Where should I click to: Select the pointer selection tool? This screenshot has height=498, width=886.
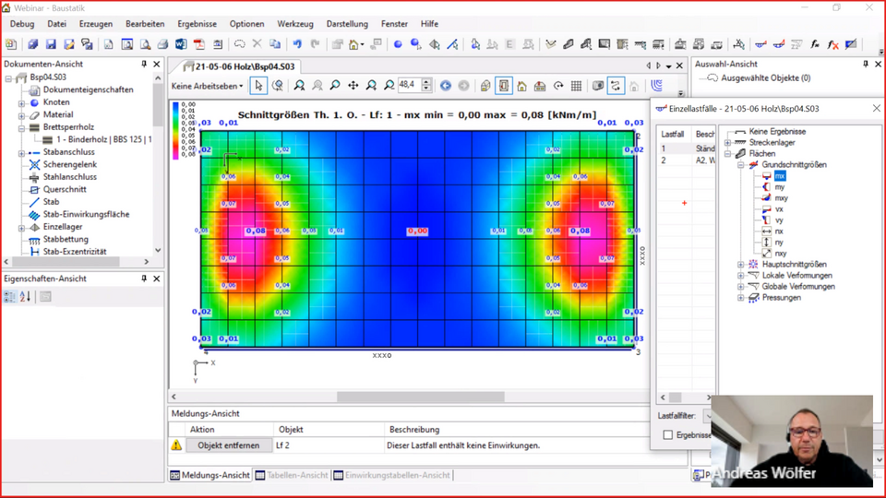pos(258,86)
